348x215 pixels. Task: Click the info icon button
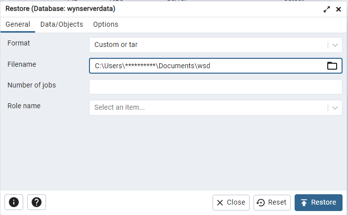click(14, 202)
